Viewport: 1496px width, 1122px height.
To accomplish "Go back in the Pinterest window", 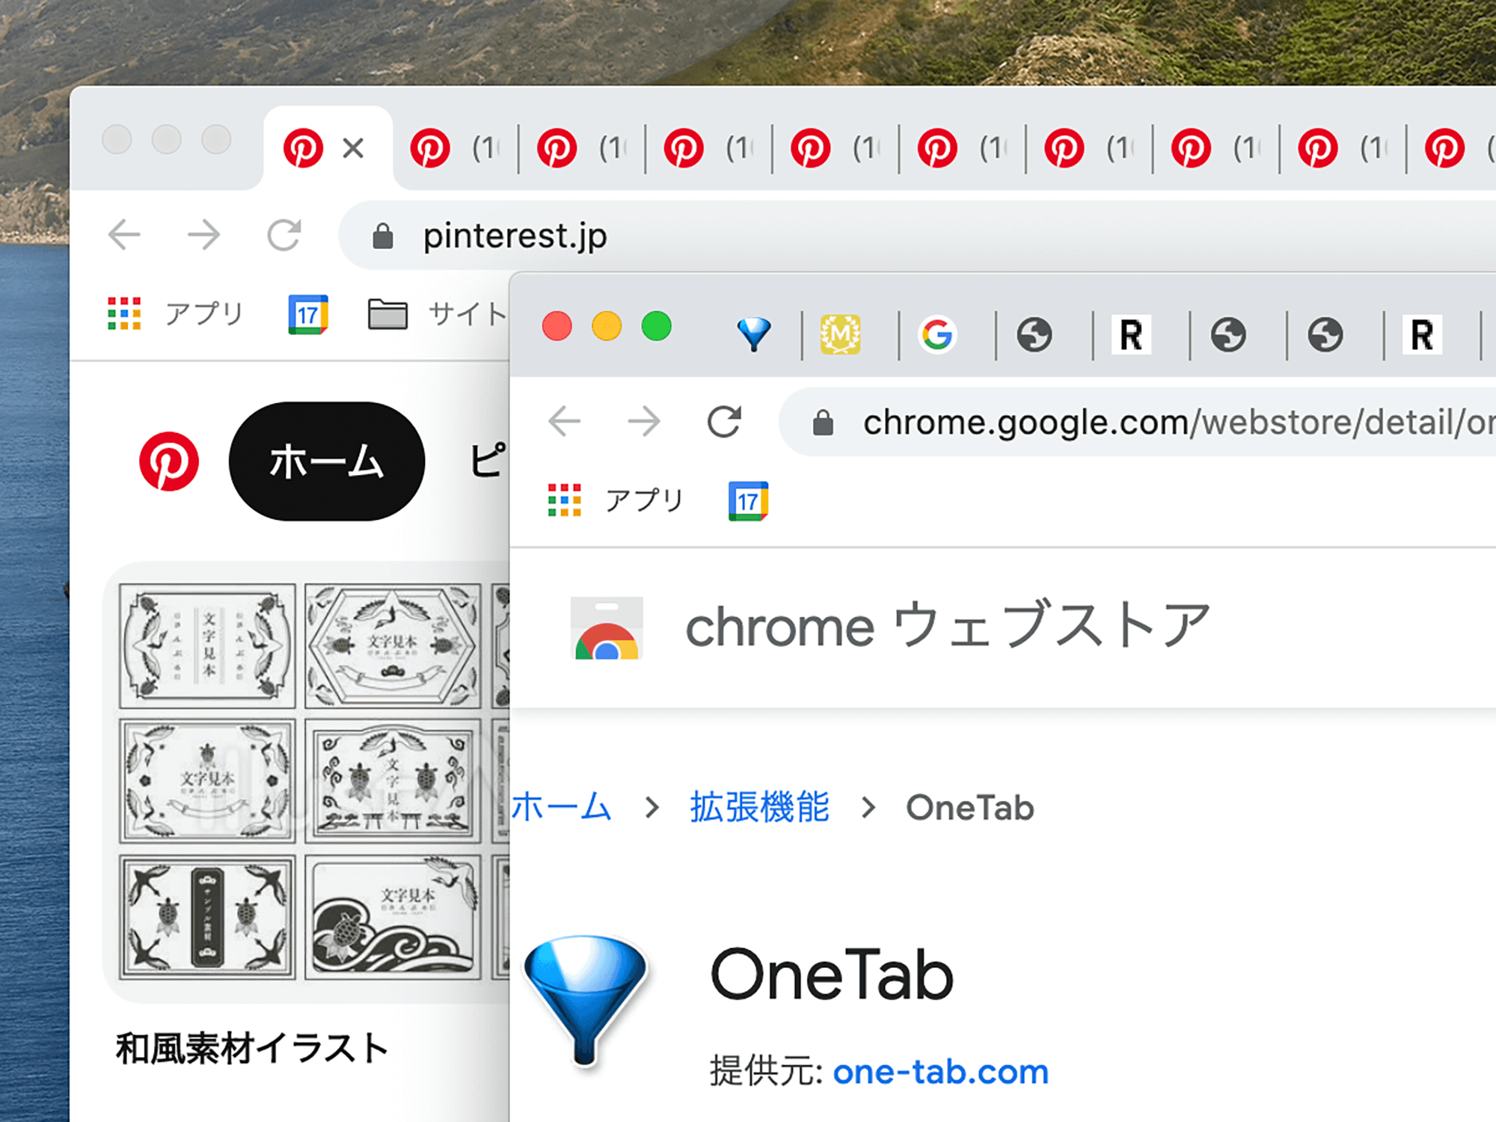I will click(x=124, y=235).
